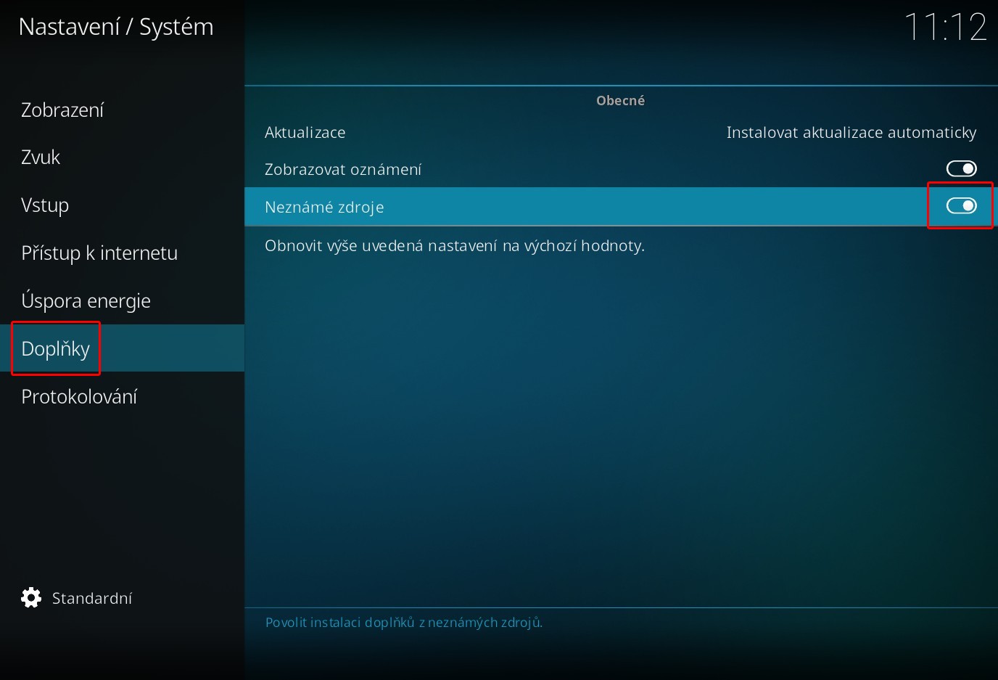Click the Standardní settings level button
The image size is (998, 680).
click(77, 598)
